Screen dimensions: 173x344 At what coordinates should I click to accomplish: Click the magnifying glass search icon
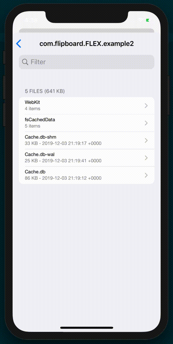point(25,62)
